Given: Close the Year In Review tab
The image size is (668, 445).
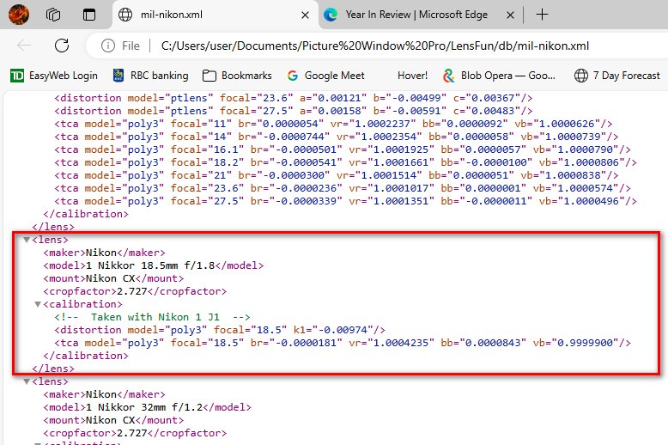Looking at the screenshot, I should tap(510, 15).
